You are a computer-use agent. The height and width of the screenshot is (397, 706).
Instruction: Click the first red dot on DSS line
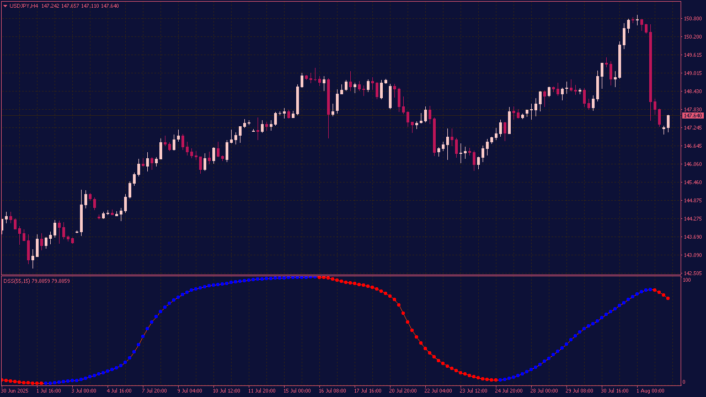click(x=3, y=380)
